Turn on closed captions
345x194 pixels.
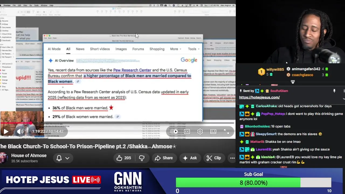point(187,131)
